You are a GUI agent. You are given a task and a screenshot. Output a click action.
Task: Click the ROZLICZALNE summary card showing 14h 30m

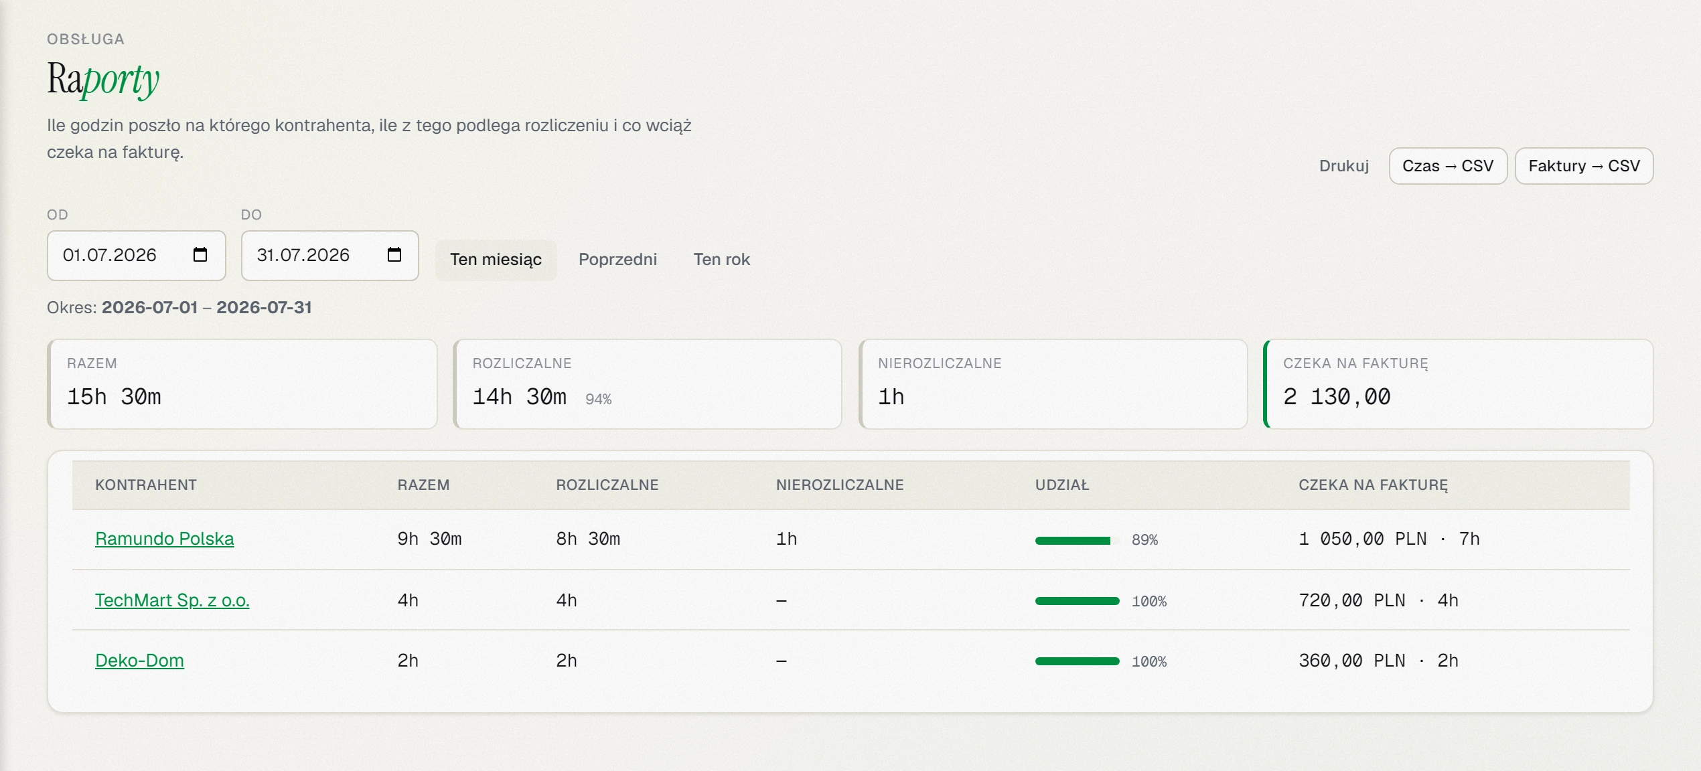(x=648, y=384)
